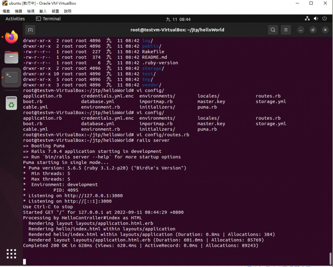
Task: Open the clock showing 08:44
Action: pyautogui.click(x=178, y=19)
